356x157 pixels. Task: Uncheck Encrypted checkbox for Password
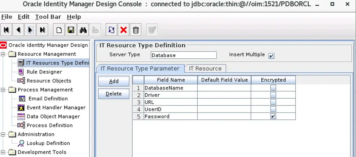[x=273, y=116]
